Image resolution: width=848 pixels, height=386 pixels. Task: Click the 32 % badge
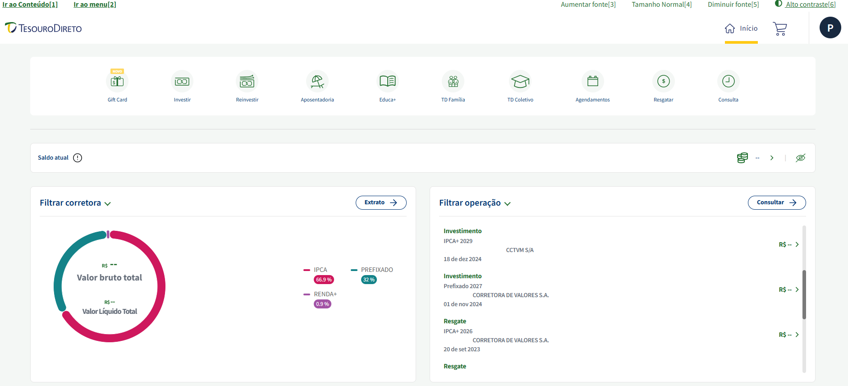click(369, 280)
